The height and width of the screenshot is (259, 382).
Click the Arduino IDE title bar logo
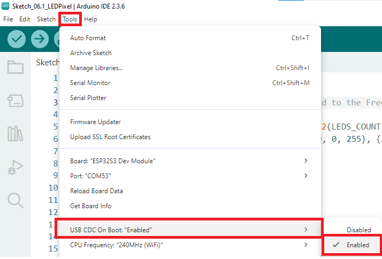[6, 6]
